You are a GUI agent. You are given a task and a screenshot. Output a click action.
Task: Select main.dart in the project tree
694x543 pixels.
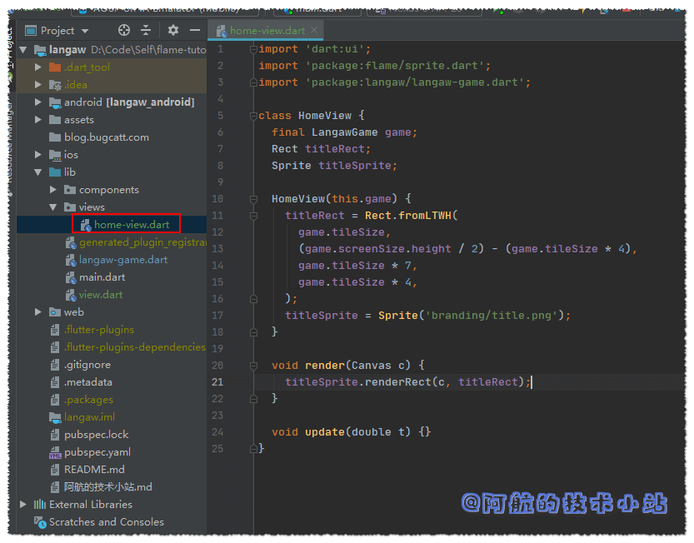pyautogui.click(x=102, y=277)
